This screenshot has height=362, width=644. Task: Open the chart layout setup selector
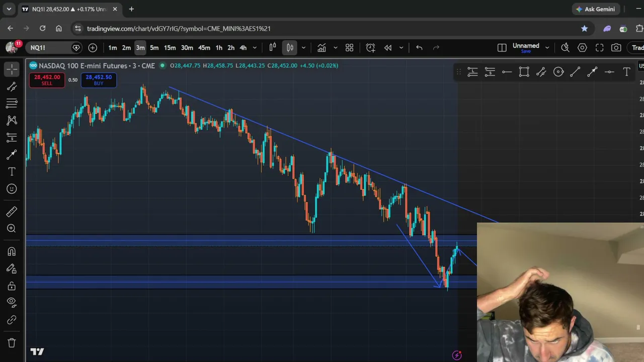pos(502,48)
